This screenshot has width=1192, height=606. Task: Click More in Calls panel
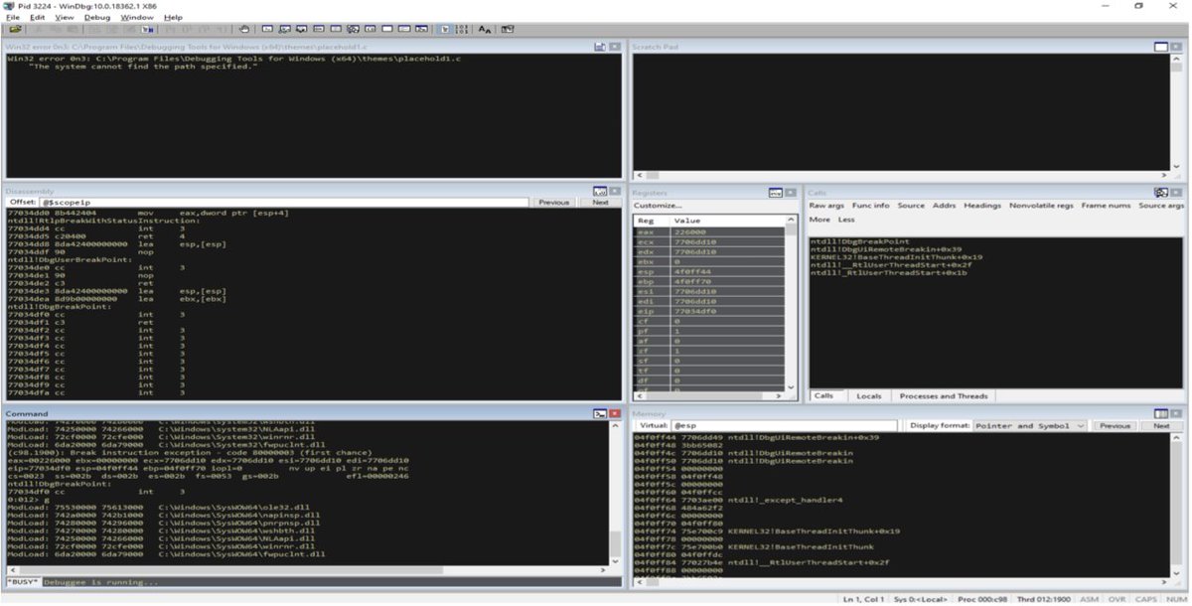[819, 219]
